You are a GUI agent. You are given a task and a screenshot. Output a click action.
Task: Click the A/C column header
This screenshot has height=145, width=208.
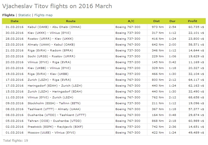click(x=131, y=21)
